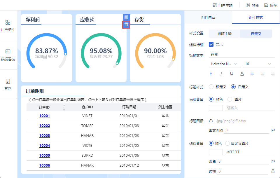Open 数据看板 in the left sidebar
Screen dimensions: 280x178
[x=8, y=55]
